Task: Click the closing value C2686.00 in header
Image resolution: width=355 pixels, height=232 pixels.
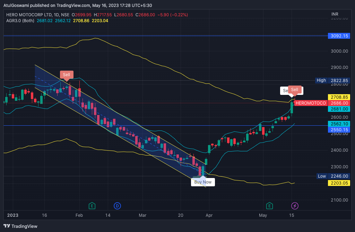Action: point(145,15)
